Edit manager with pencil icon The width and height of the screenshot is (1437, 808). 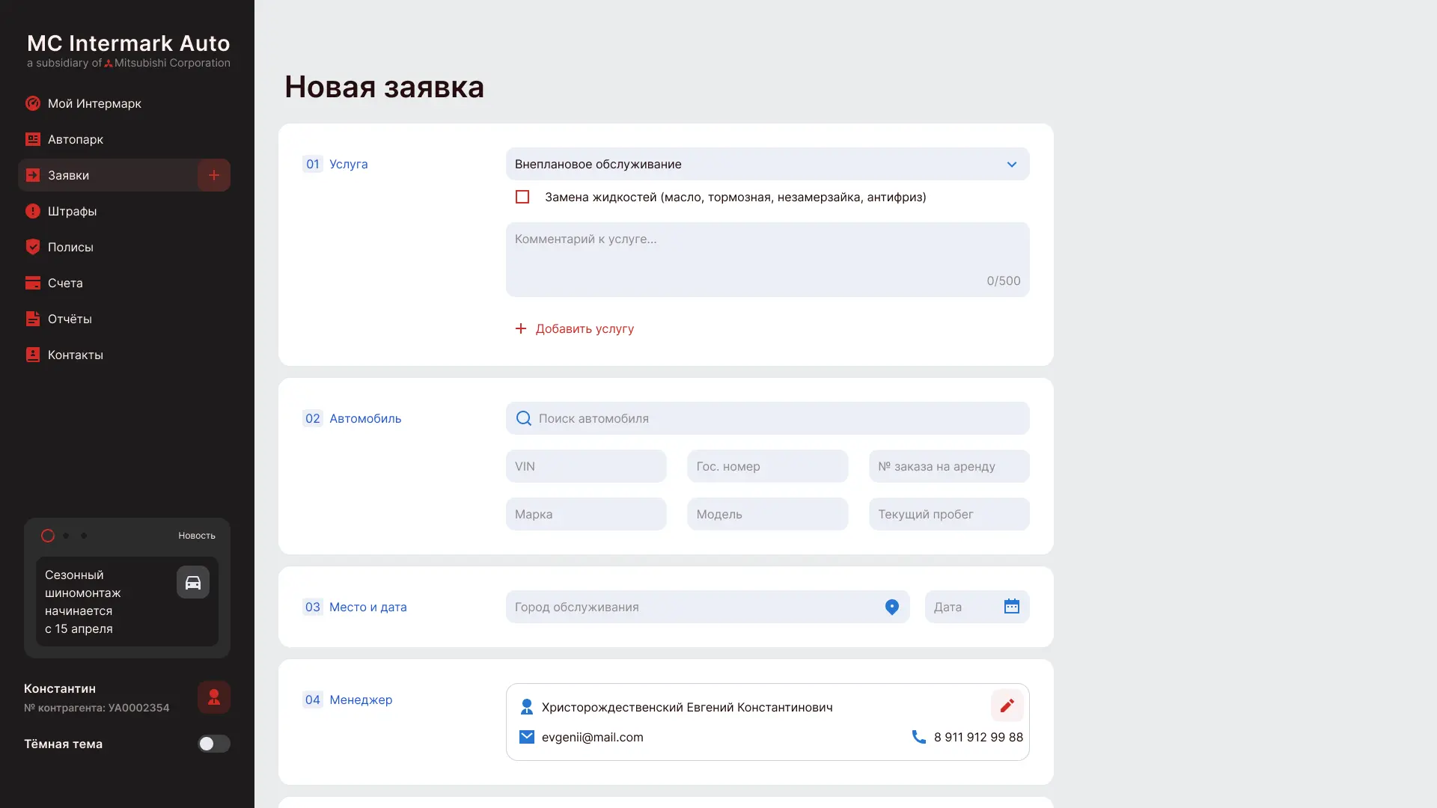click(x=1007, y=706)
